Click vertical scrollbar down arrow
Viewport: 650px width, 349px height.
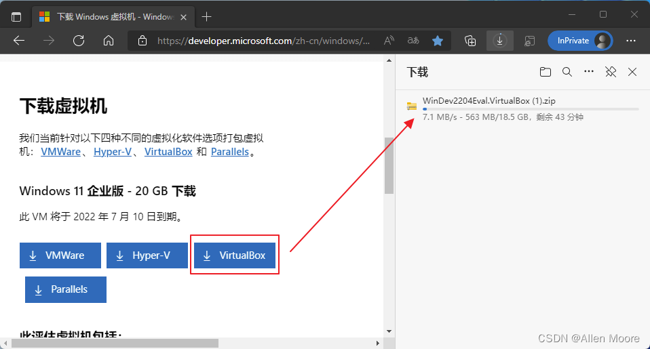[389, 331]
